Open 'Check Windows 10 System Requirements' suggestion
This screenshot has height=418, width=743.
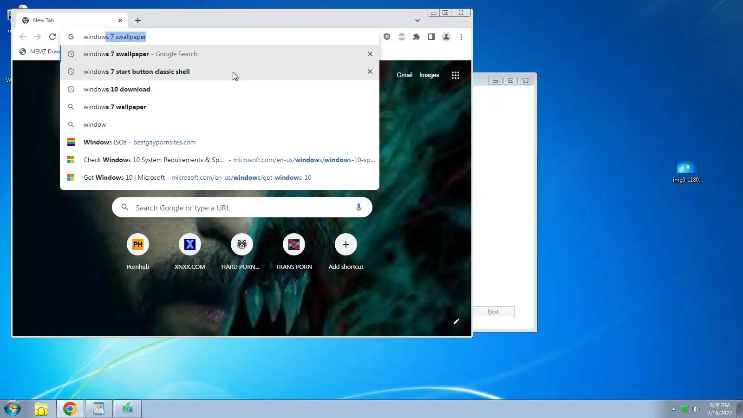pos(220,160)
